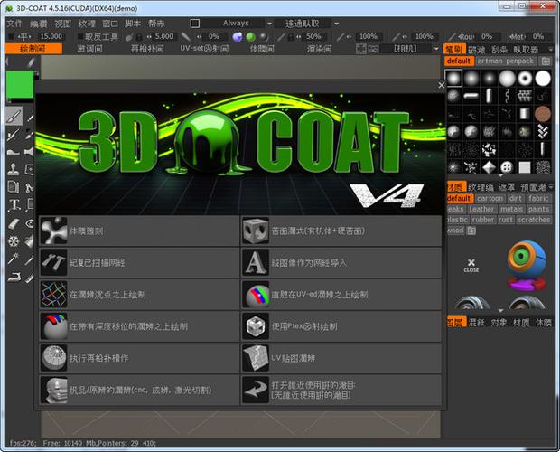Open the brush panel tabs menu arrow
The width and height of the screenshot is (560, 452).
point(551,50)
